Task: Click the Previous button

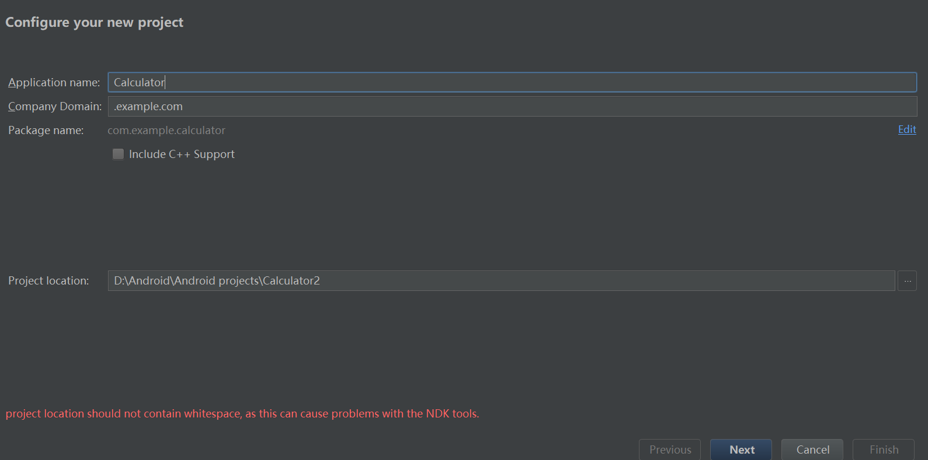Action: [670, 450]
